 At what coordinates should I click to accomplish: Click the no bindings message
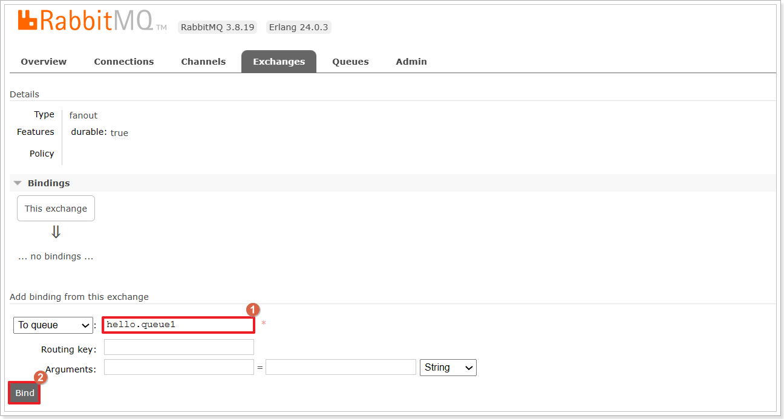[x=56, y=256]
